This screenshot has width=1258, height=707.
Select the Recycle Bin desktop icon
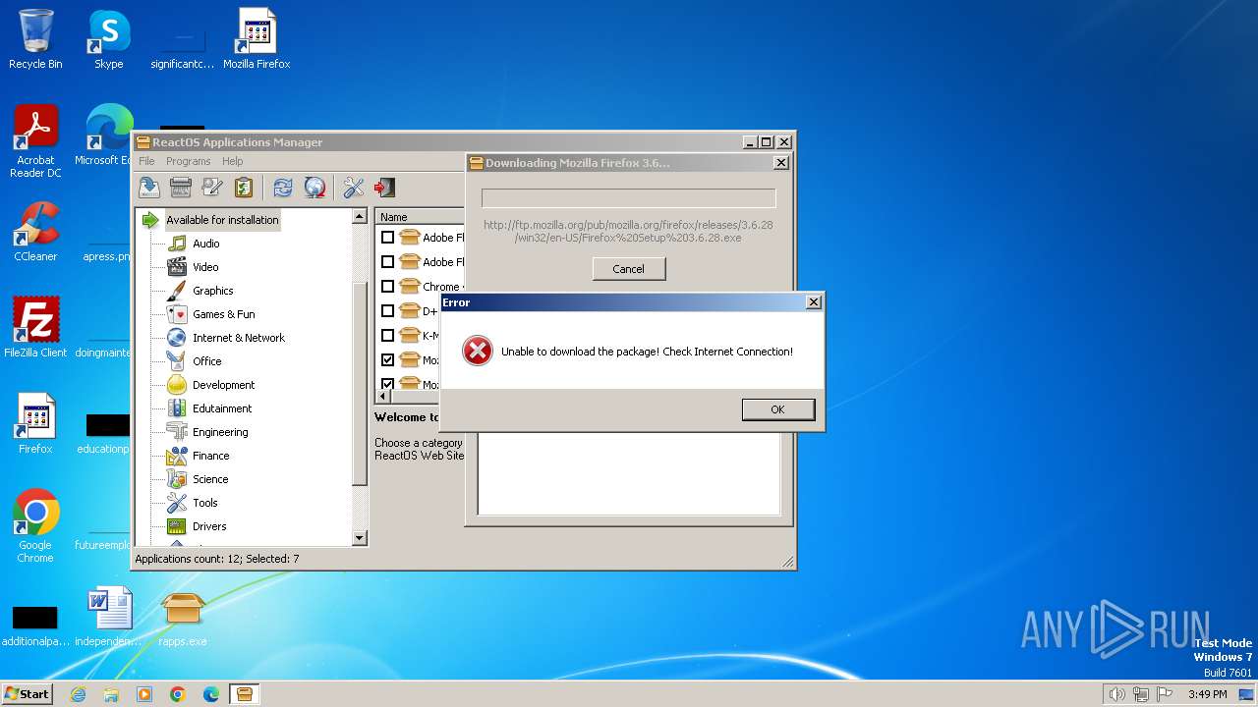[35, 40]
